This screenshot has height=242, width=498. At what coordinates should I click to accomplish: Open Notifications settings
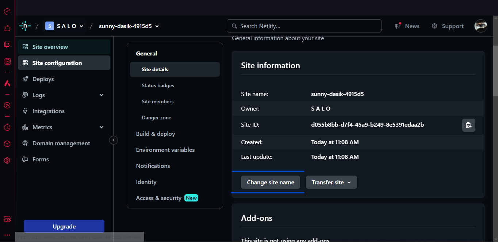[x=153, y=166]
